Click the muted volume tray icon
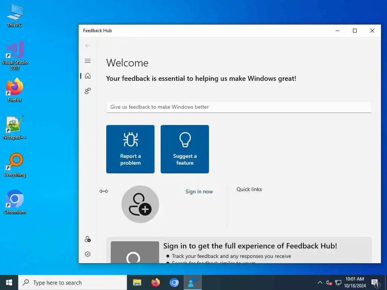Screen dimensions: 387x290 click(329, 282)
